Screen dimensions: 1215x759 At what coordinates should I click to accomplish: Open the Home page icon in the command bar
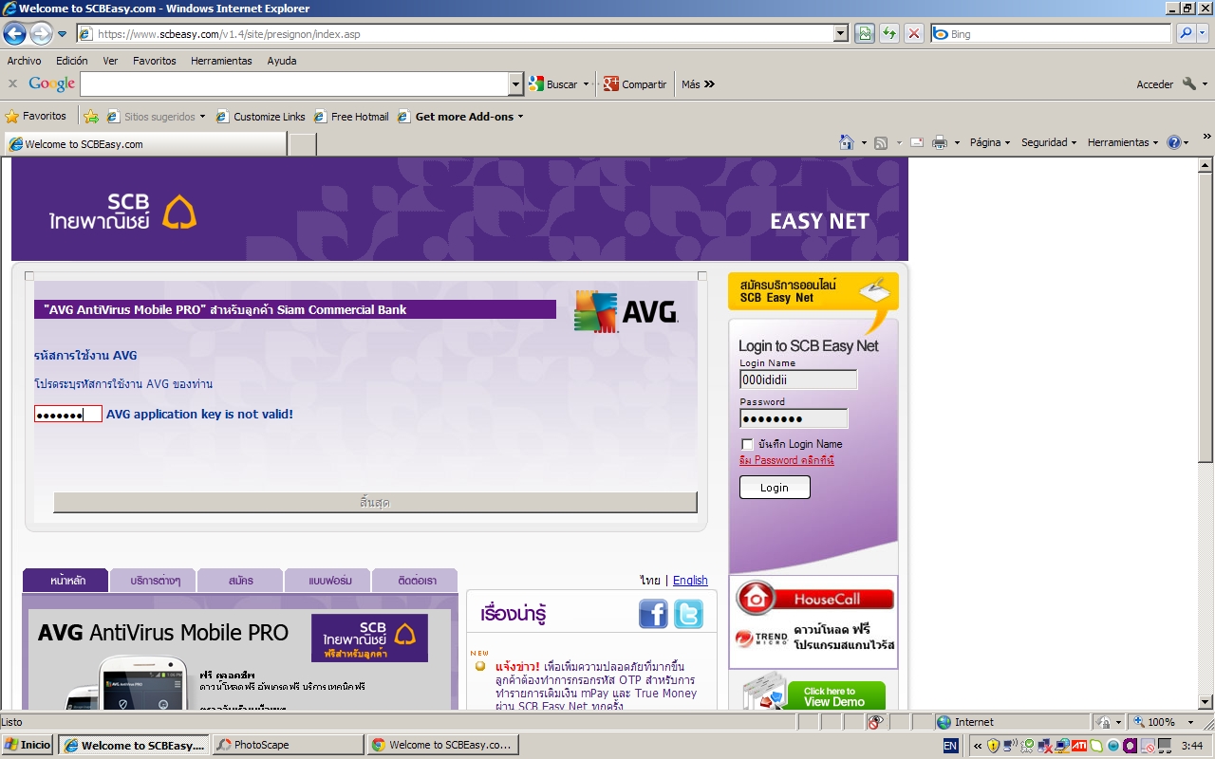847,142
